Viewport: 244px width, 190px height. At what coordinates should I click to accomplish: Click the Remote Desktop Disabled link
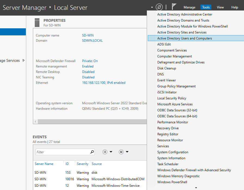pos(88,72)
